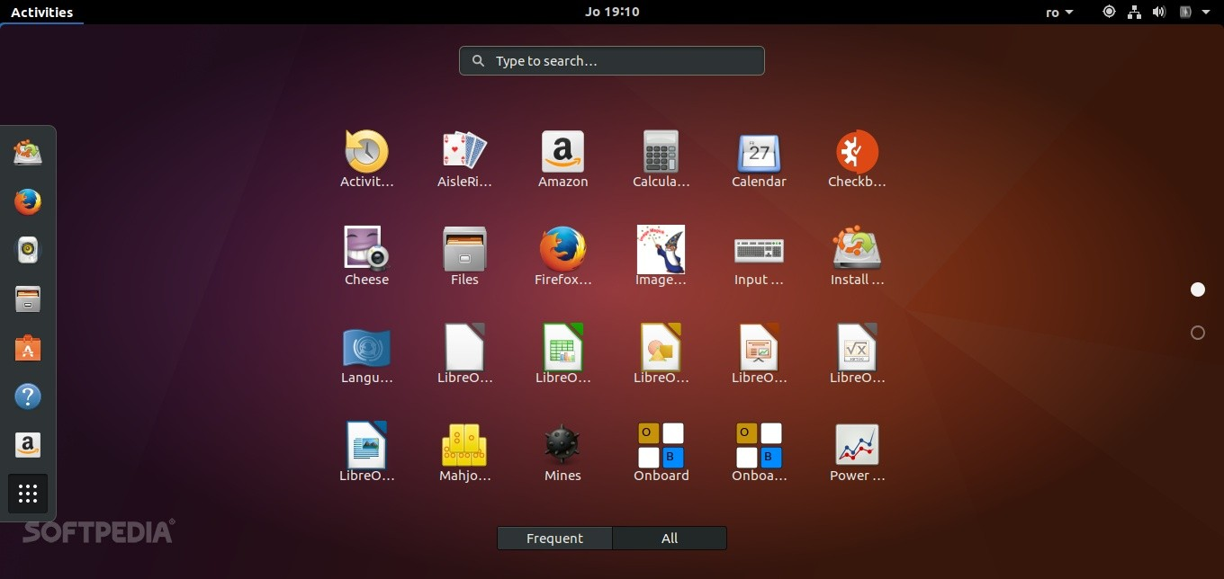The height and width of the screenshot is (579, 1224).
Task: Expand the ro keyboard layout dropdown
Action: click(x=1059, y=12)
